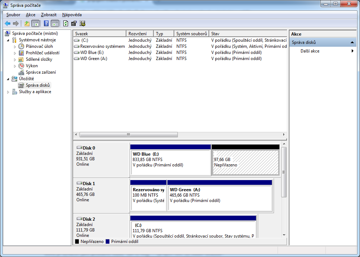
Task: Sort by the Typ column header
Action: point(164,33)
